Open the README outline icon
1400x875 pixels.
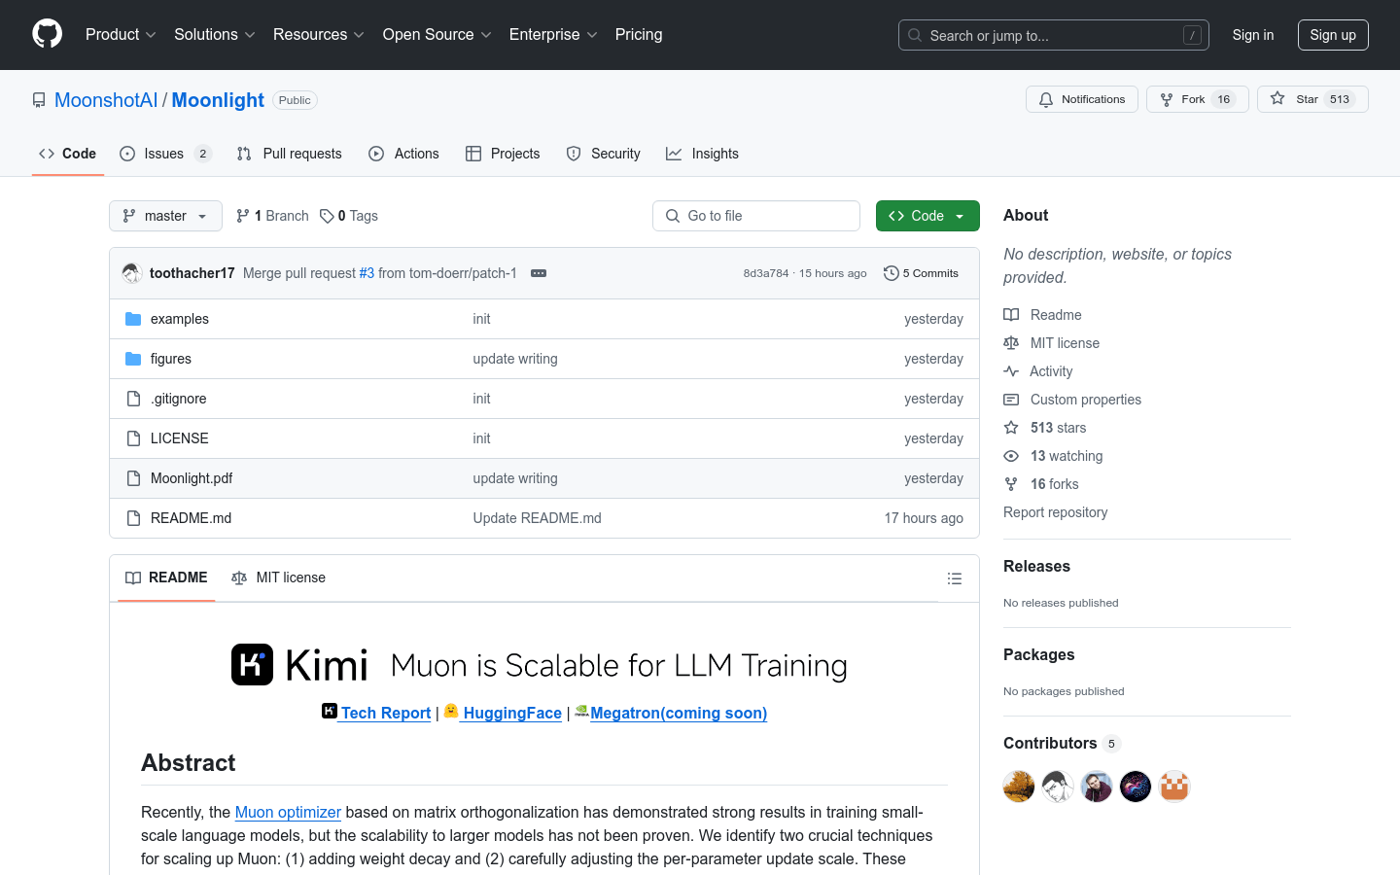[955, 578]
